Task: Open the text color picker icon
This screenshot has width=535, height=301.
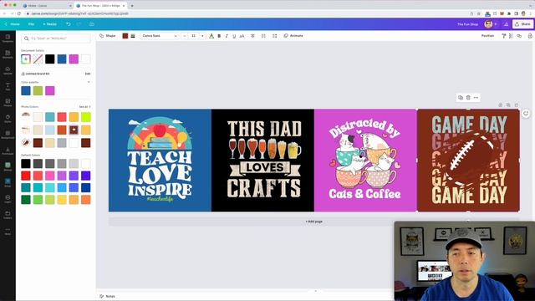Action: [x=211, y=36]
